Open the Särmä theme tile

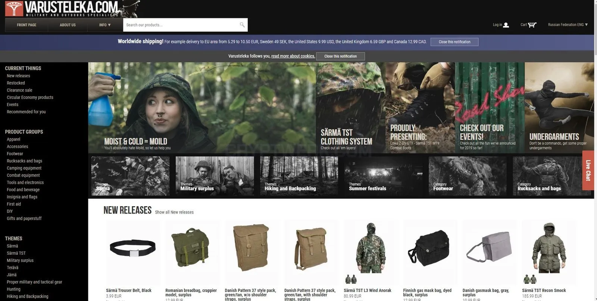[x=130, y=176]
